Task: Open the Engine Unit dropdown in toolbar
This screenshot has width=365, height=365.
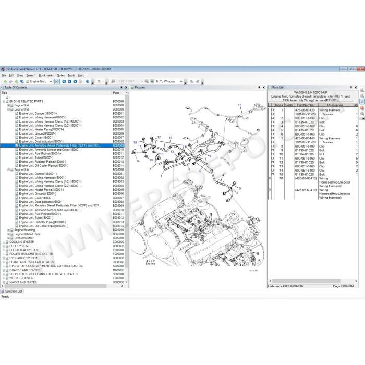Action: [51, 81]
